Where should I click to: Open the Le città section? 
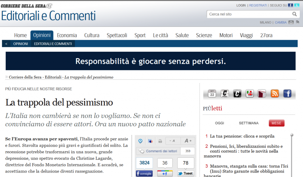161,35
